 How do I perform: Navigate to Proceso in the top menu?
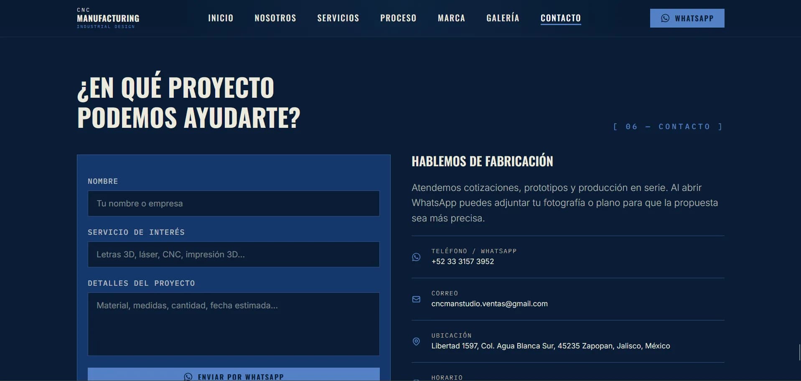(x=398, y=18)
